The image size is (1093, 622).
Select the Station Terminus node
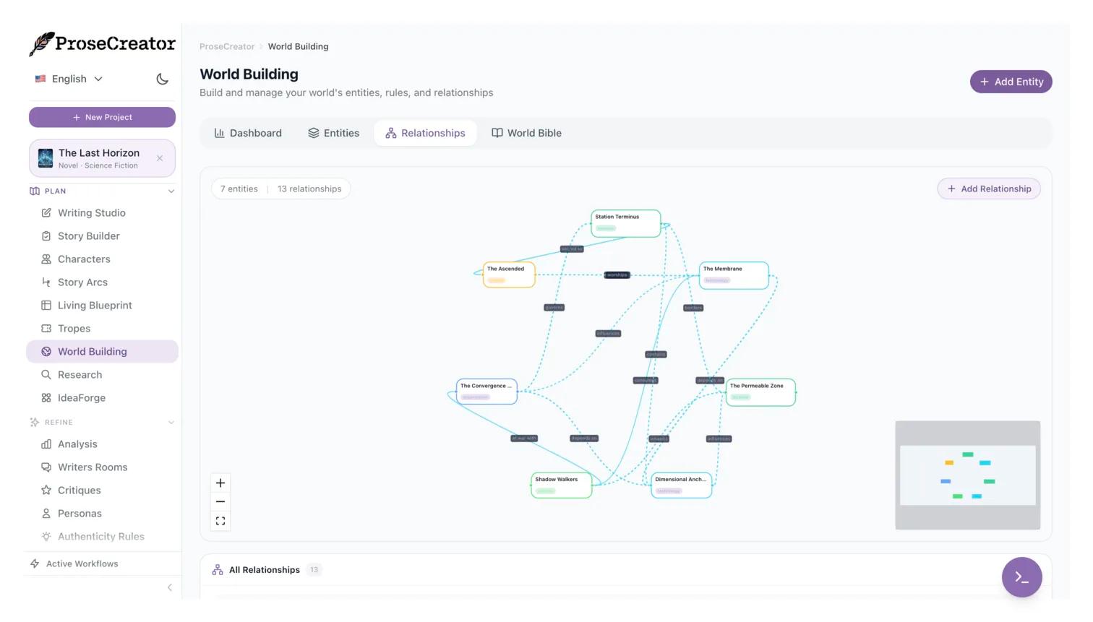[625, 223]
